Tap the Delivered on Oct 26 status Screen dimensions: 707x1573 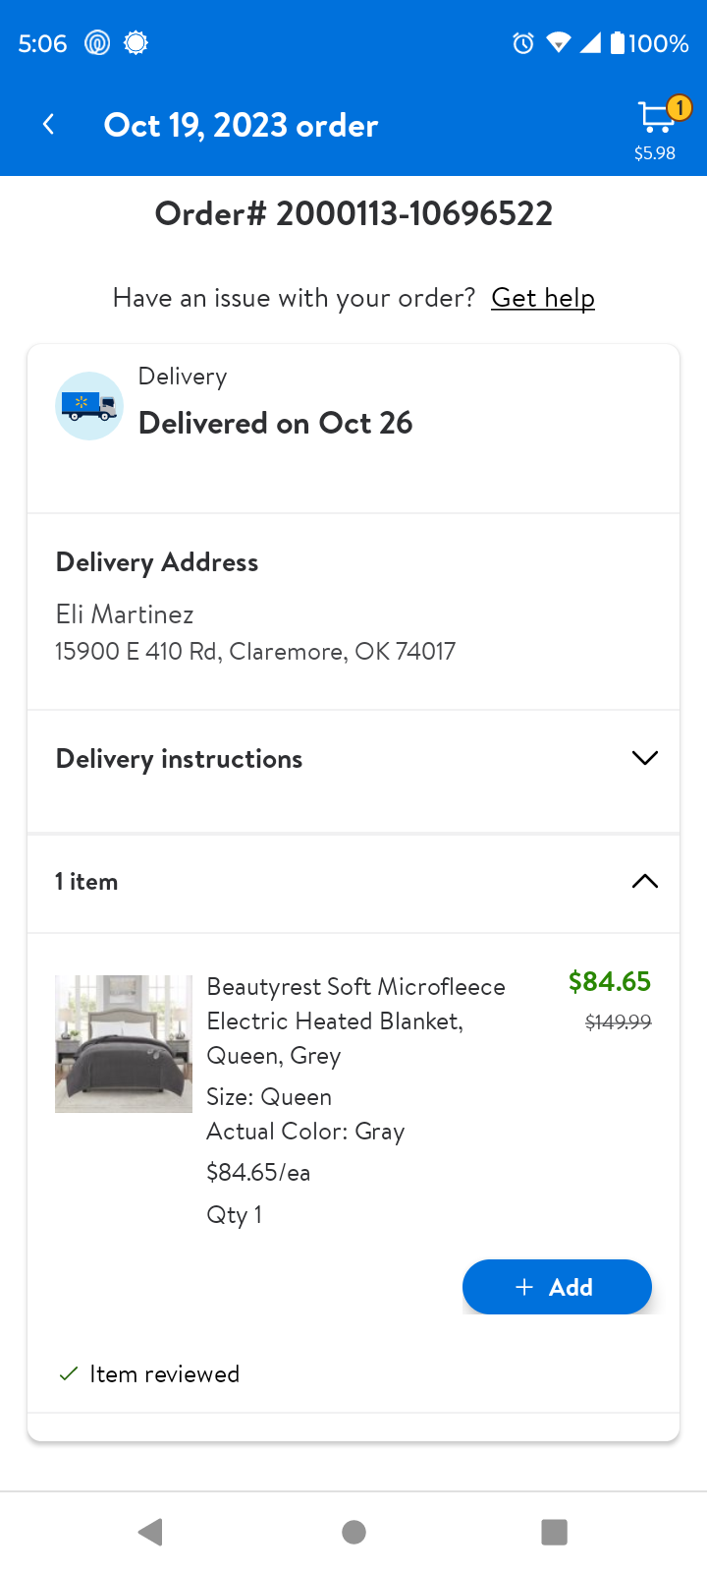275,423
